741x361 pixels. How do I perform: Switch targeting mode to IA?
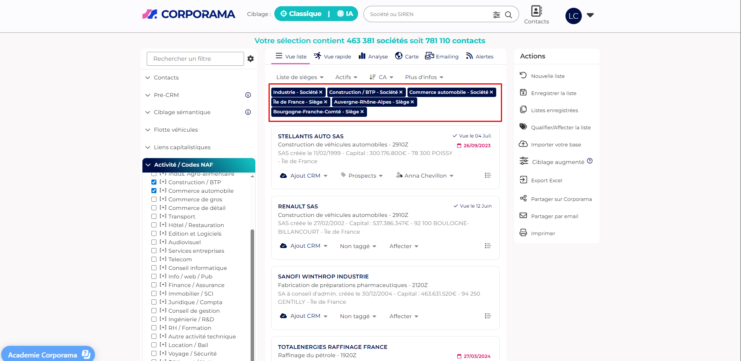[x=345, y=14]
